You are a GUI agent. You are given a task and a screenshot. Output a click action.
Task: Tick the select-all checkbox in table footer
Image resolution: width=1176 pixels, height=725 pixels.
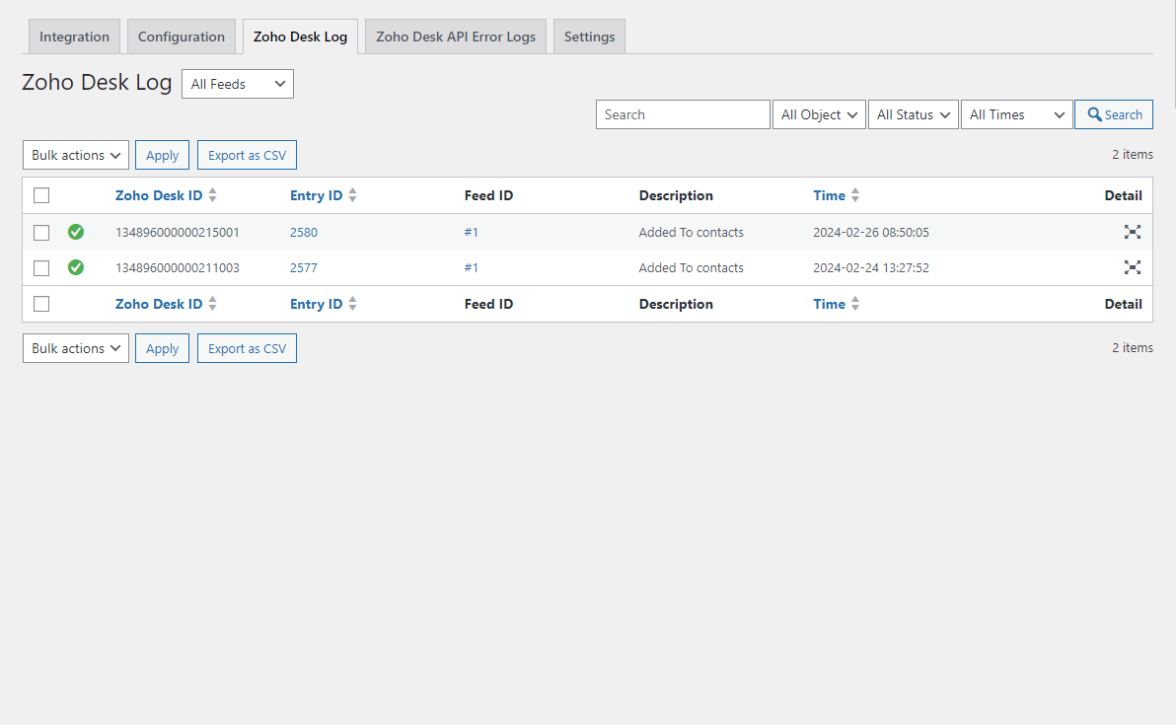(41, 304)
